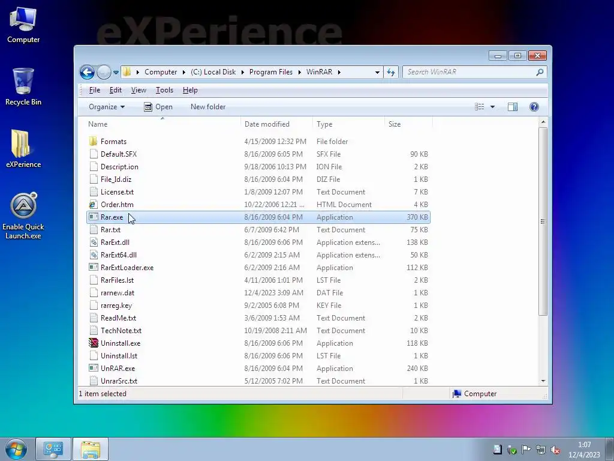614x461 pixels.
Task: Click the greyed Forward navigation button
Action: (x=104, y=72)
